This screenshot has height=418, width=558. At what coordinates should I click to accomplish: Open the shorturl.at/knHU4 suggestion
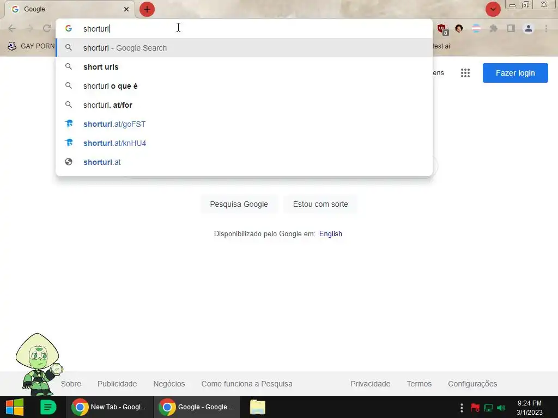click(x=244, y=143)
